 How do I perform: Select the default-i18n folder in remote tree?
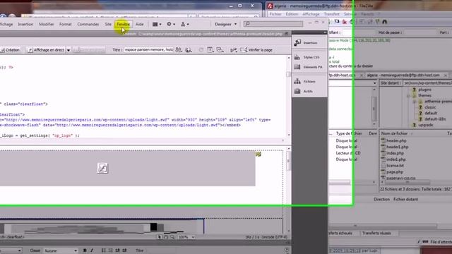click(435, 119)
